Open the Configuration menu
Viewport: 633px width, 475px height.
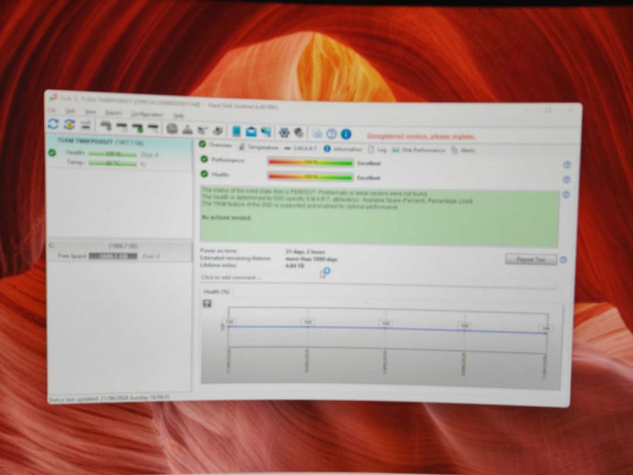click(x=147, y=114)
